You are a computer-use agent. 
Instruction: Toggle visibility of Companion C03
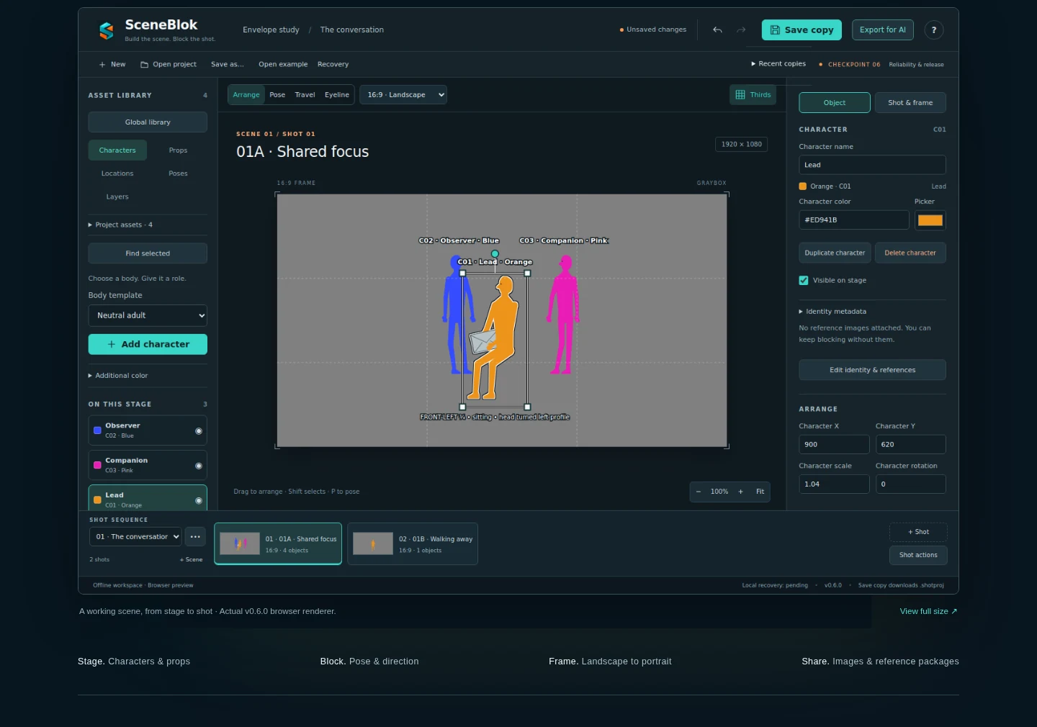[x=199, y=466]
